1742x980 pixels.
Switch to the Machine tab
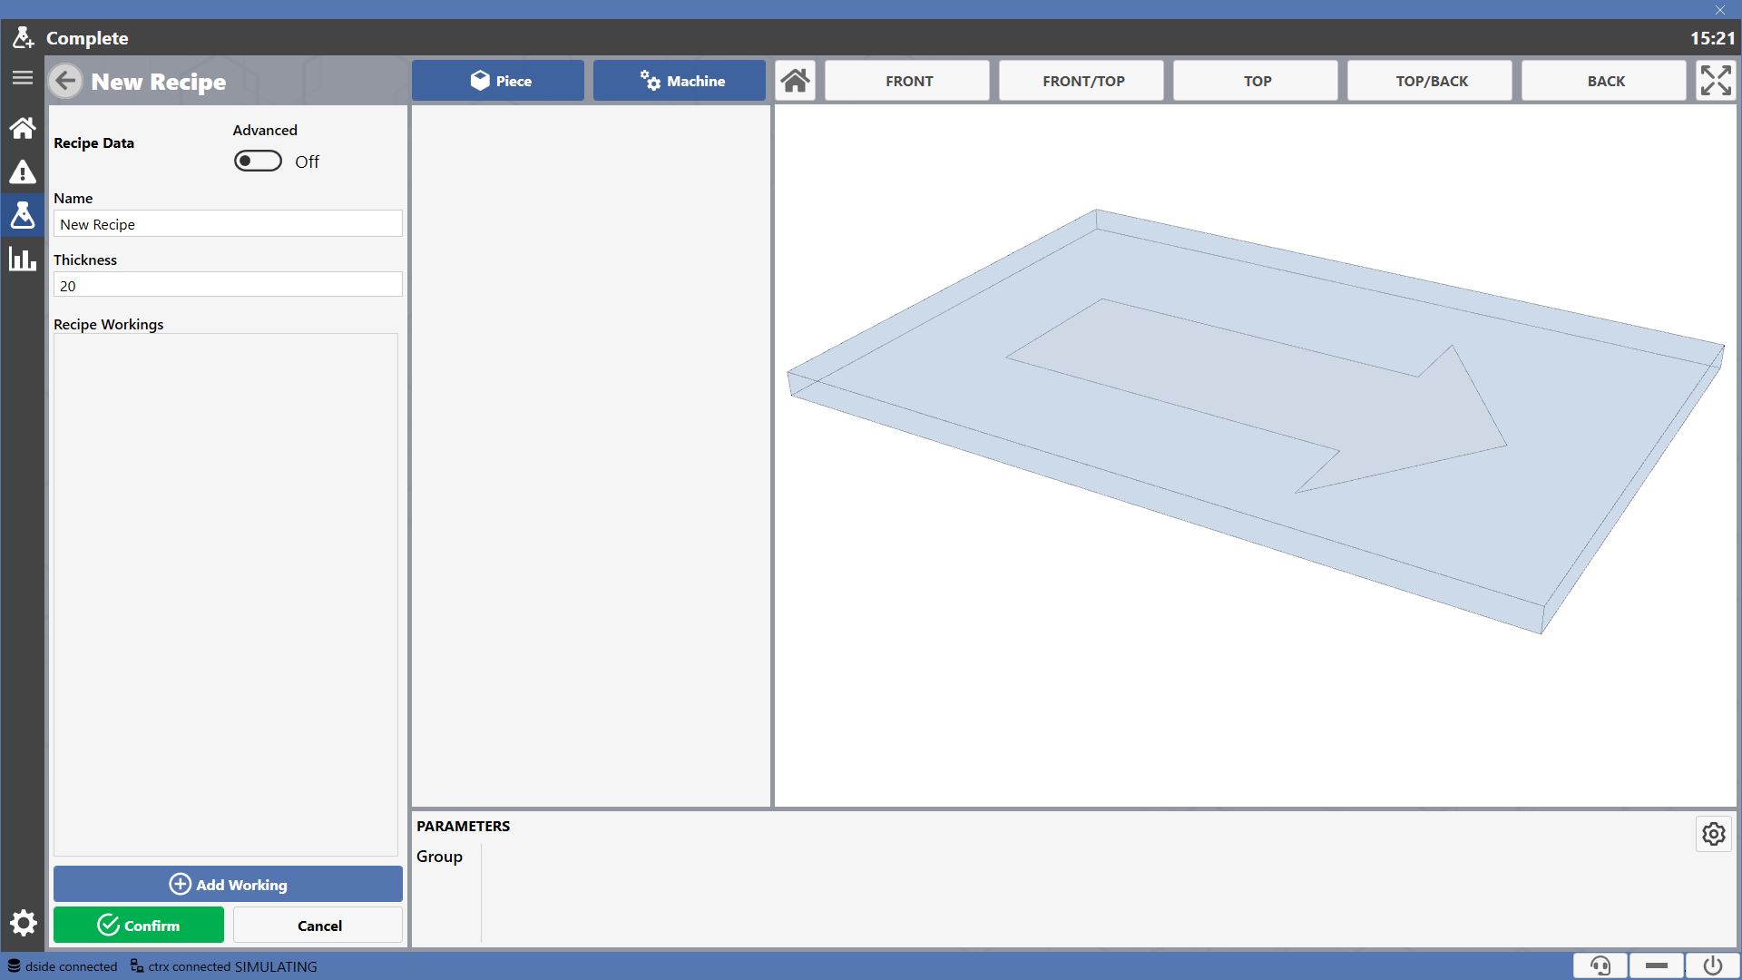pos(680,81)
